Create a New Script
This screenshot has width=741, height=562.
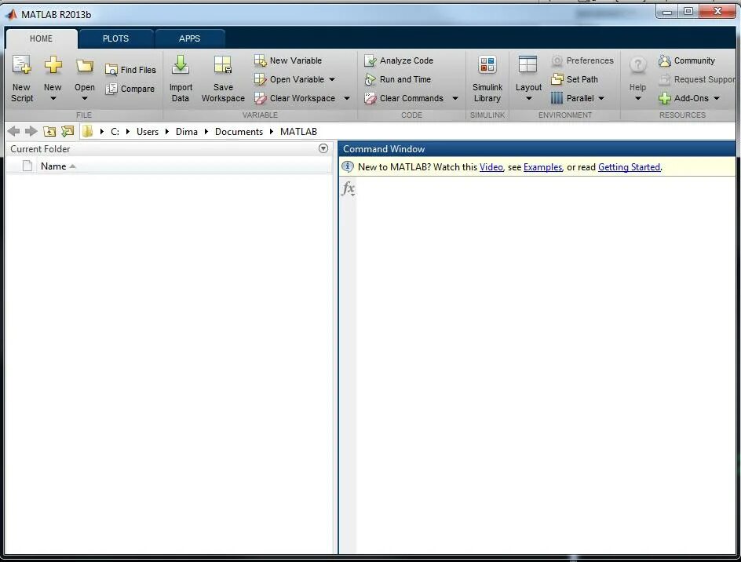point(21,78)
